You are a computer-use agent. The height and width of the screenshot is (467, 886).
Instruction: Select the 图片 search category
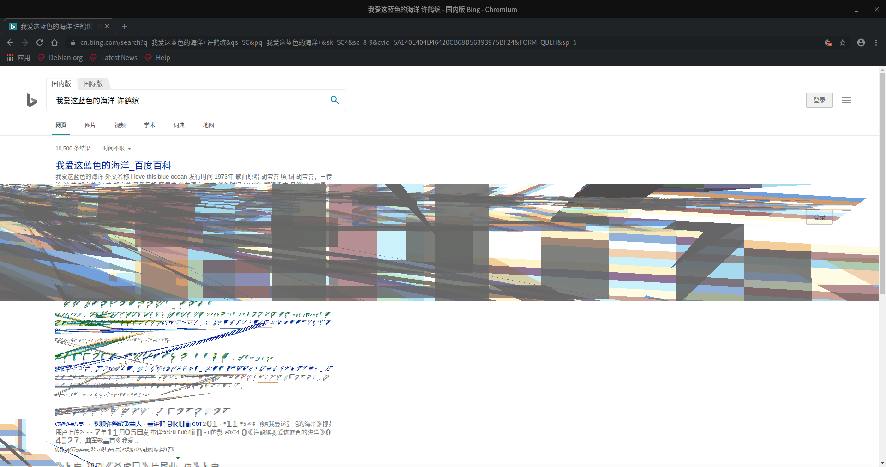click(90, 125)
